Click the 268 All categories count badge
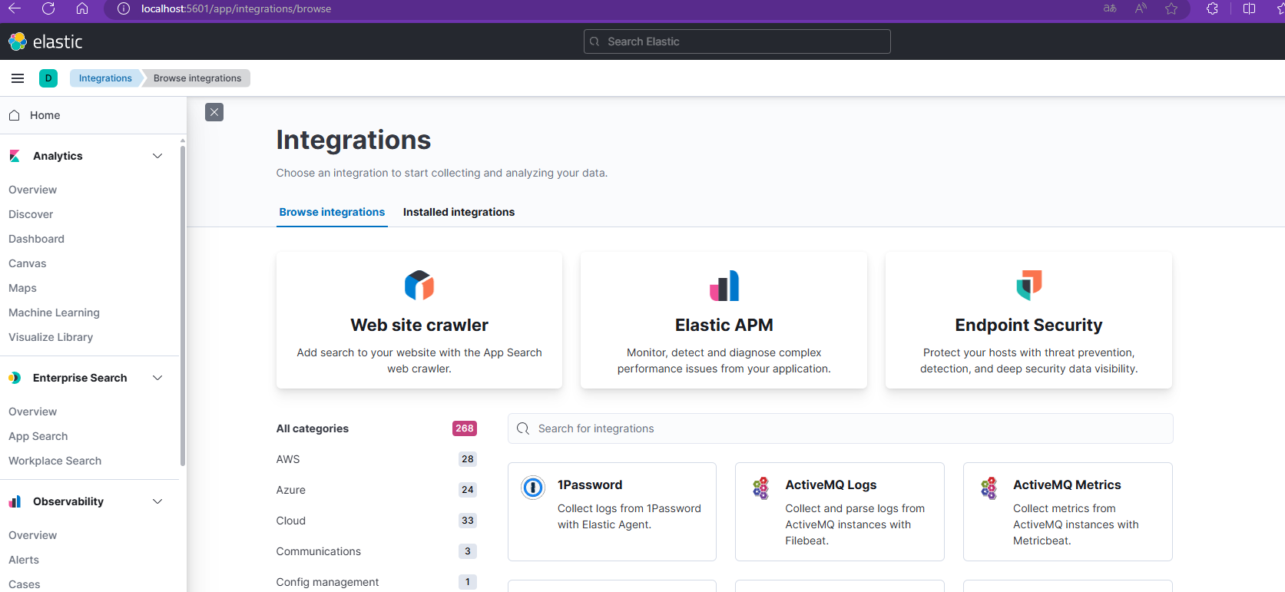 (465, 428)
